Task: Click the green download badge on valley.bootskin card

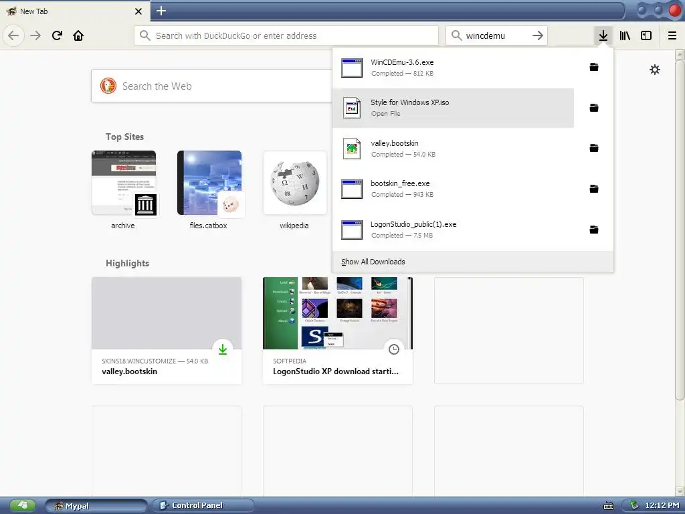Action: pos(223,349)
